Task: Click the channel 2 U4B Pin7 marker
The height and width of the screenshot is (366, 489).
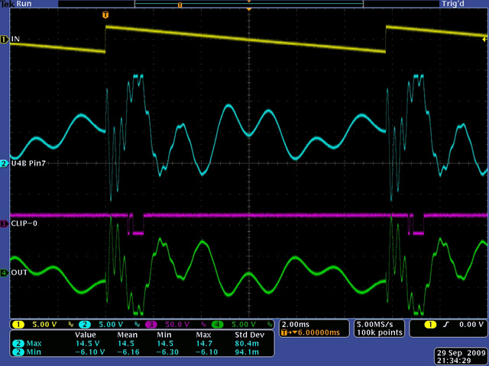Action: 5,164
